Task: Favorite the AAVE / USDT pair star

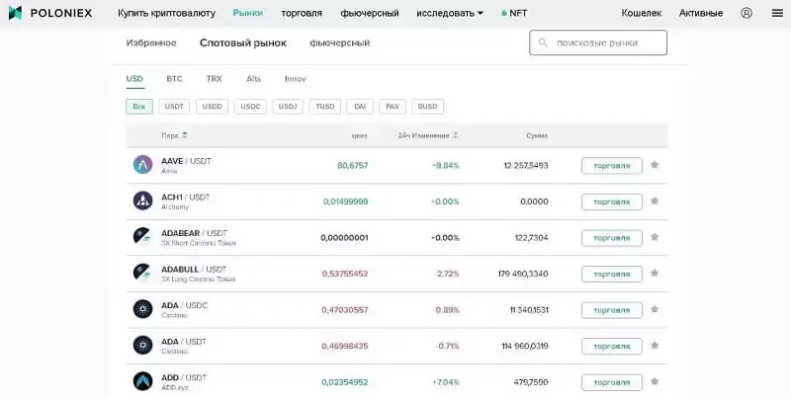Action: pyautogui.click(x=655, y=165)
